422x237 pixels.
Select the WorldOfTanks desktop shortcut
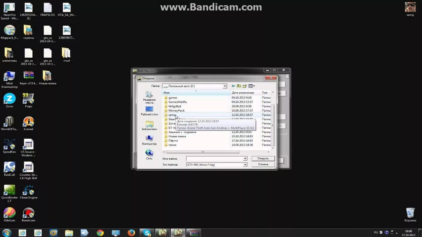[x=10, y=124]
